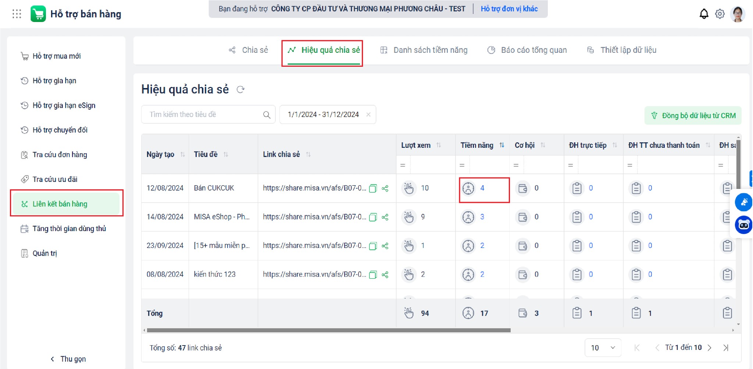
Task: Sort by Tiềm năng column
Action: point(502,145)
